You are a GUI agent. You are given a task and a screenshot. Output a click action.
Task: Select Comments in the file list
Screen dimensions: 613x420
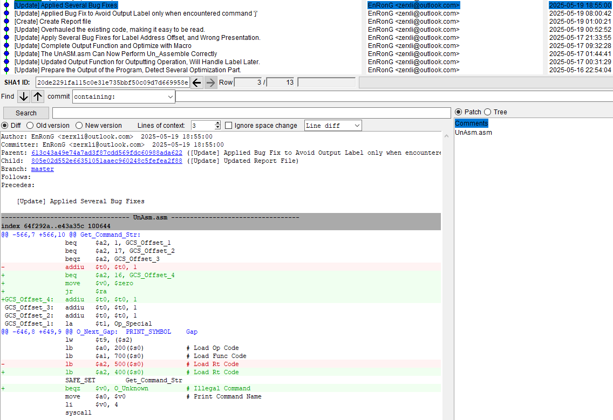pyautogui.click(x=471, y=123)
